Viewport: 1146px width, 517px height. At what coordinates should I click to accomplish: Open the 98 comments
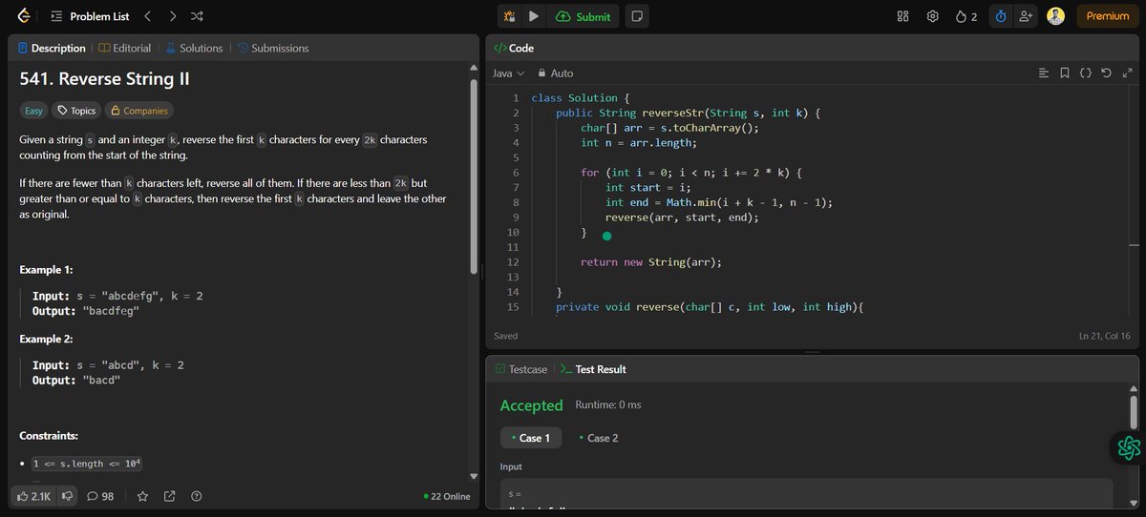tap(100, 496)
